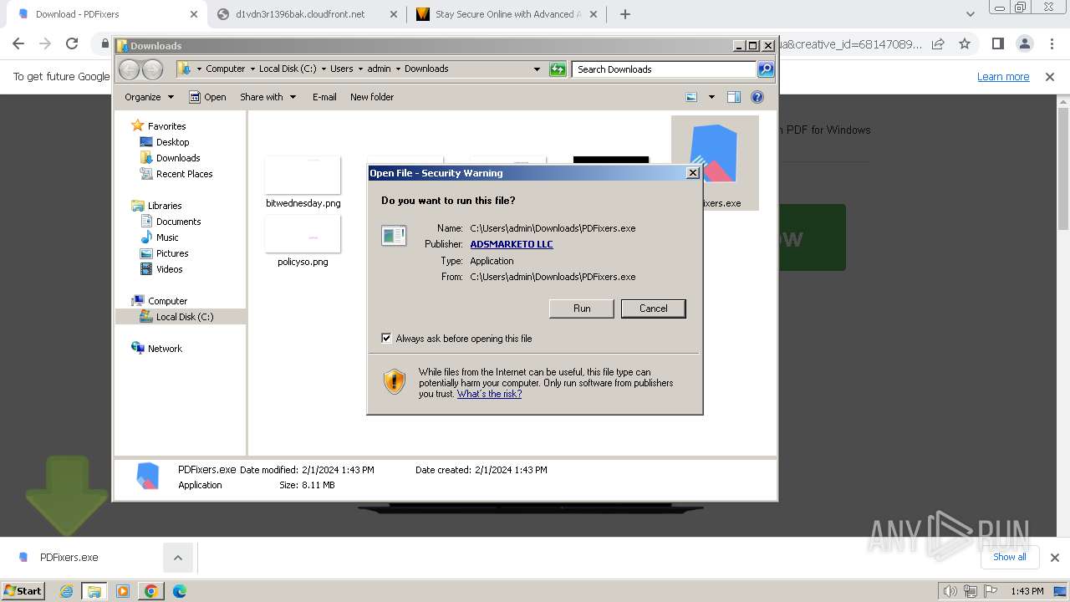
Task: Open the Chrome profile avatar
Action: pyautogui.click(x=1024, y=43)
